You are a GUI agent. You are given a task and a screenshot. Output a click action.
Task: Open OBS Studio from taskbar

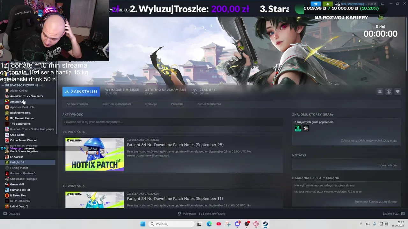click(x=247, y=224)
